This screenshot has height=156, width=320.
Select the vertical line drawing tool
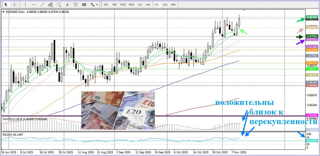pyautogui.click(x=25, y=5)
